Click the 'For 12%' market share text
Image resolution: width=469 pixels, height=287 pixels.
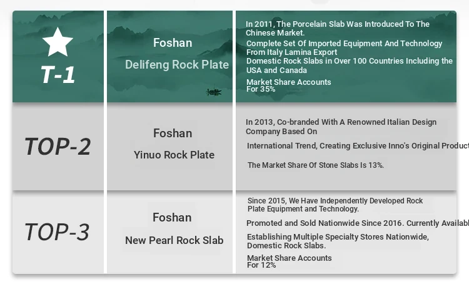[261, 265]
